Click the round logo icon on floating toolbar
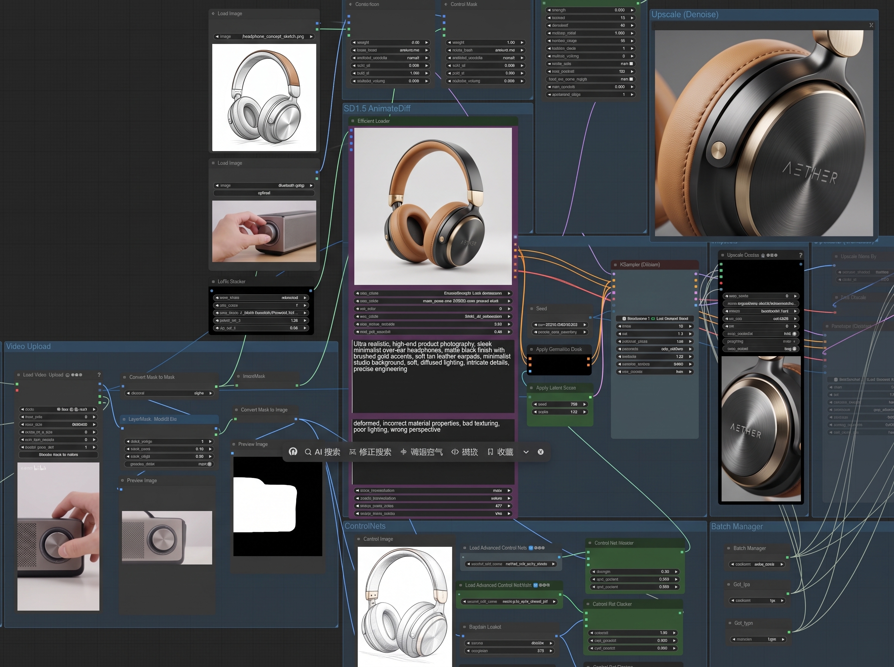894x667 pixels. (x=293, y=451)
